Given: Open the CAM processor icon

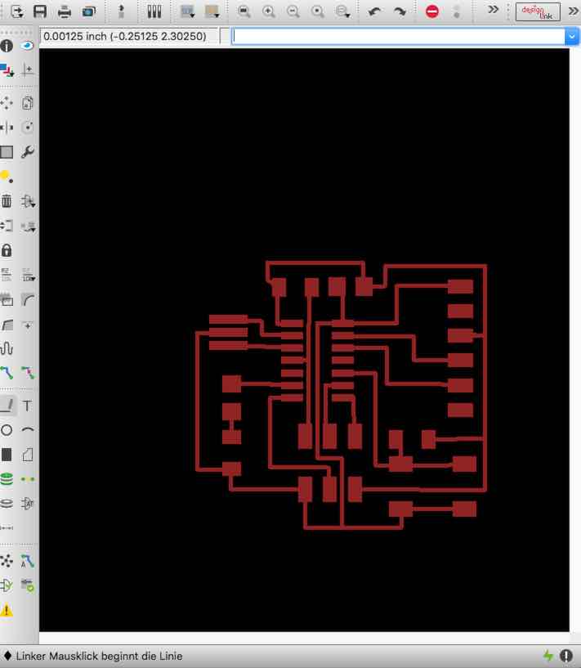Looking at the screenshot, I should 89,11.
